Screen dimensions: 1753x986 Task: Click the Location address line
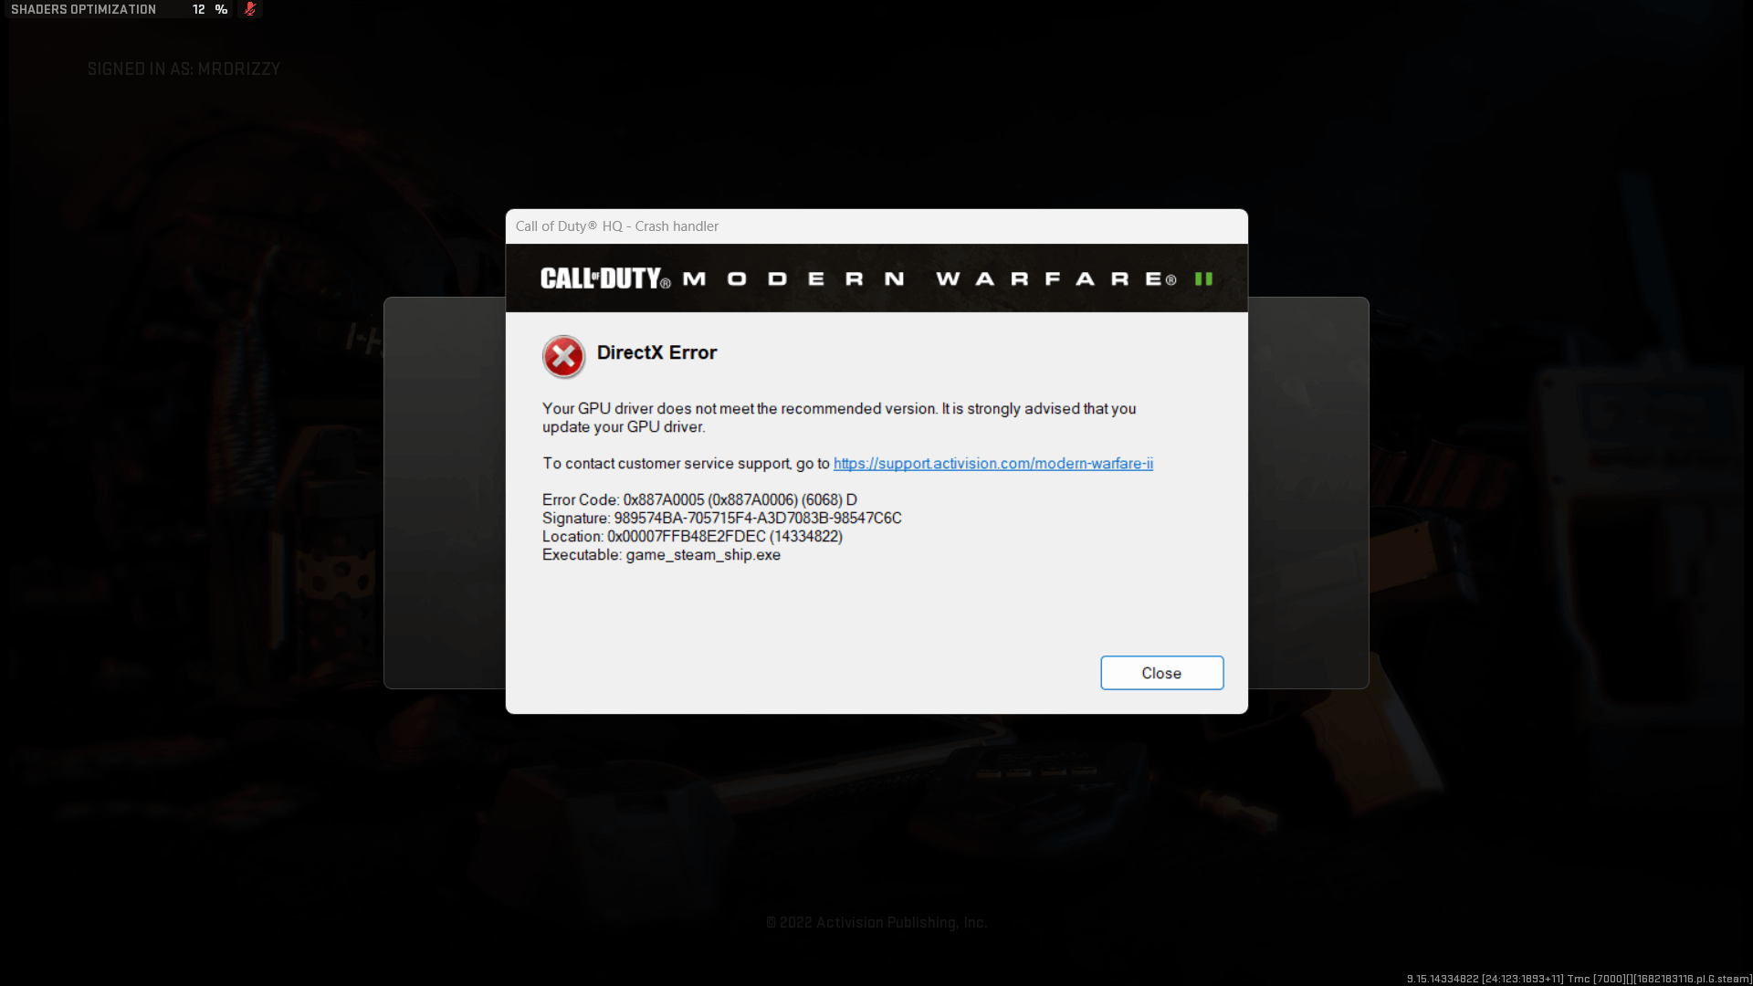click(692, 537)
